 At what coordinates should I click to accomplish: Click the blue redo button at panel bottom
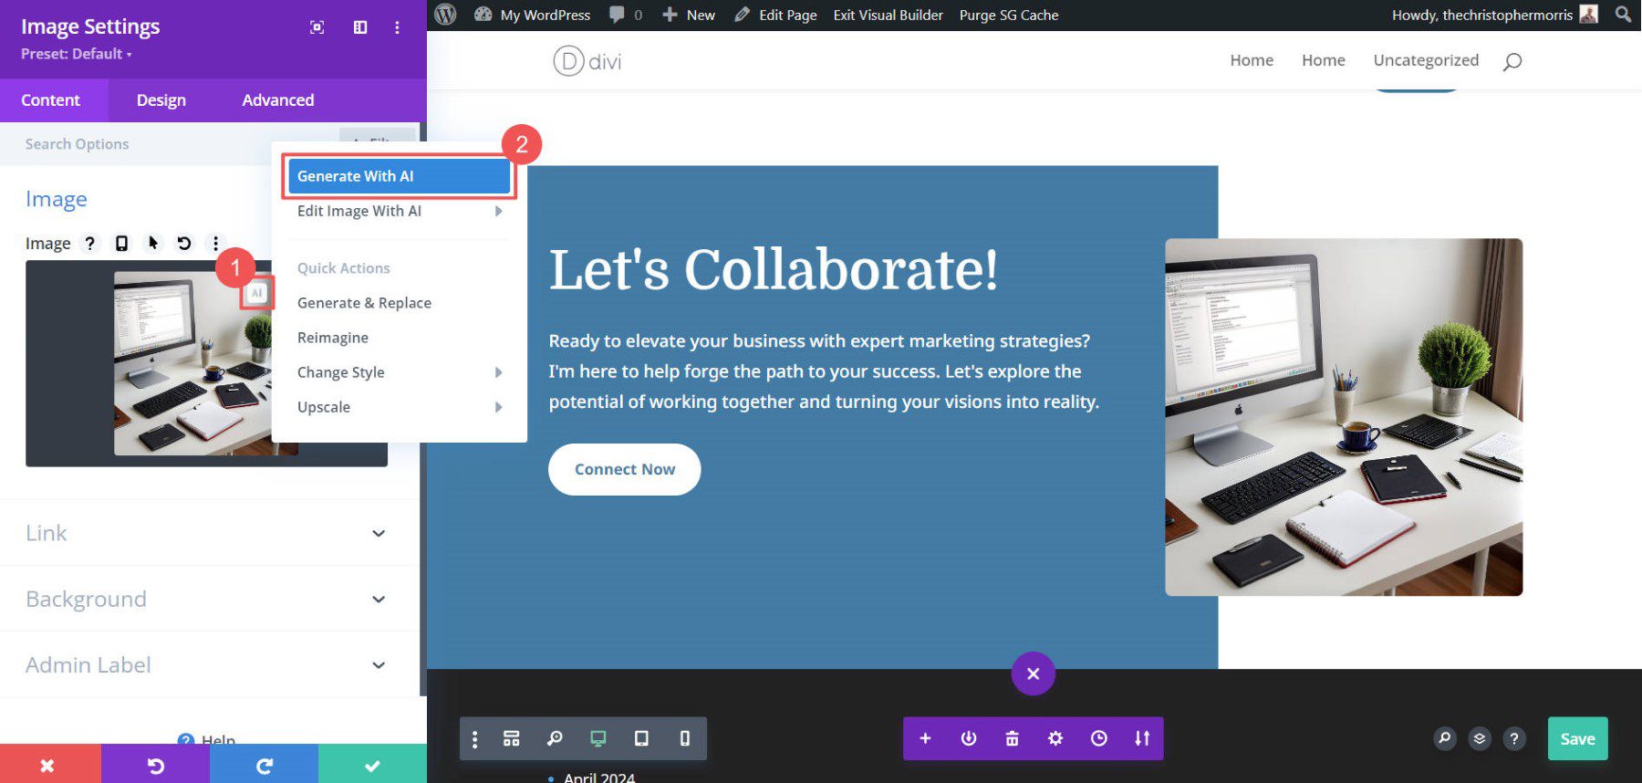click(x=264, y=765)
